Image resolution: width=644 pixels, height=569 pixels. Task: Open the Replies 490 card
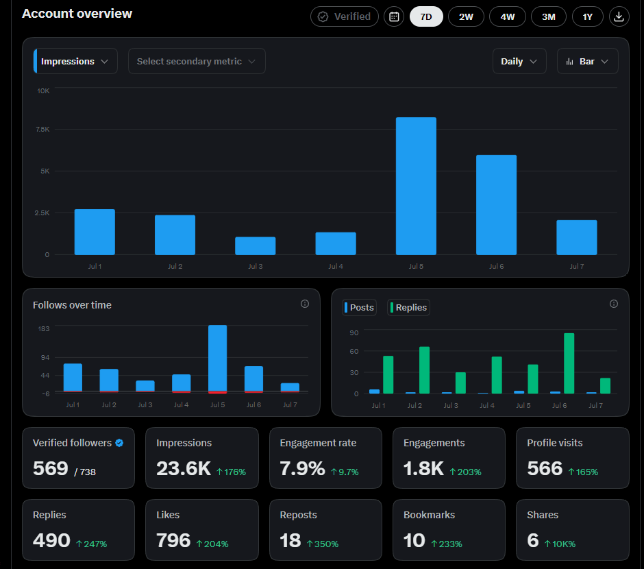coord(79,530)
